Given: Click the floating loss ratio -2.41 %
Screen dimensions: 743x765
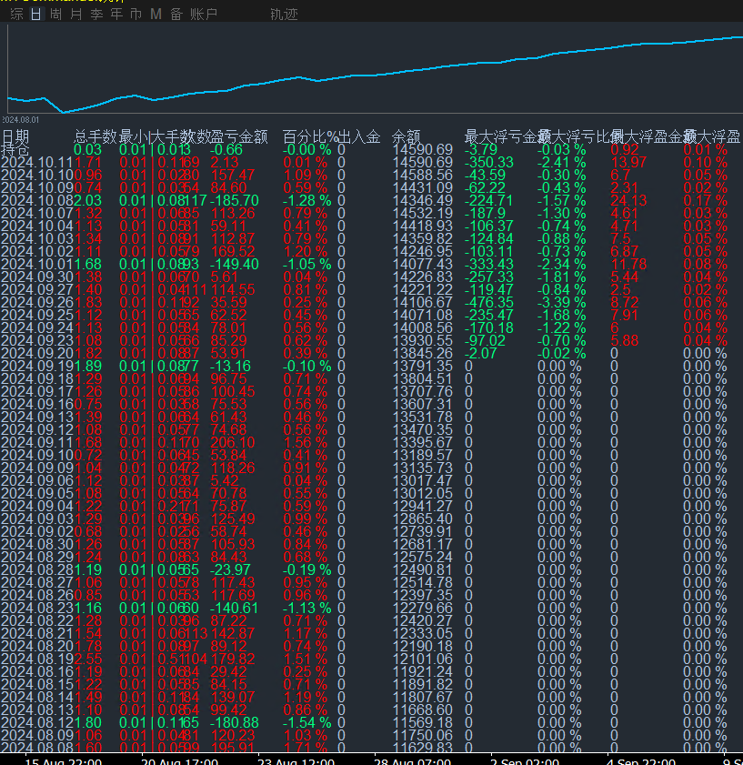Looking at the screenshot, I should pyautogui.click(x=562, y=163).
